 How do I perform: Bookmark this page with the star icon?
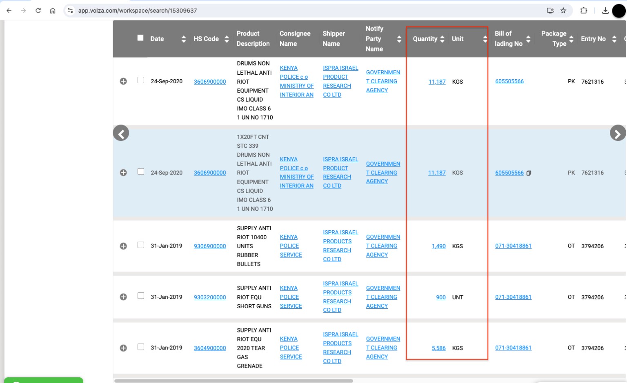(x=563, y=11)
